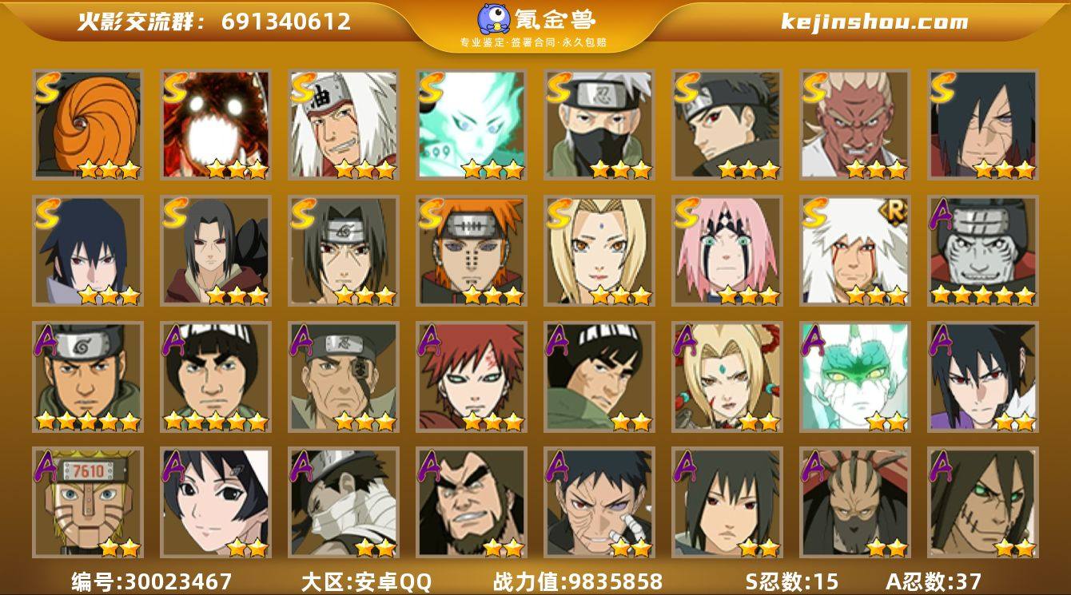The image size is (1071, 595).
Task: Select the five-star Kisame A-rank portrait
Action: (983, 251)
